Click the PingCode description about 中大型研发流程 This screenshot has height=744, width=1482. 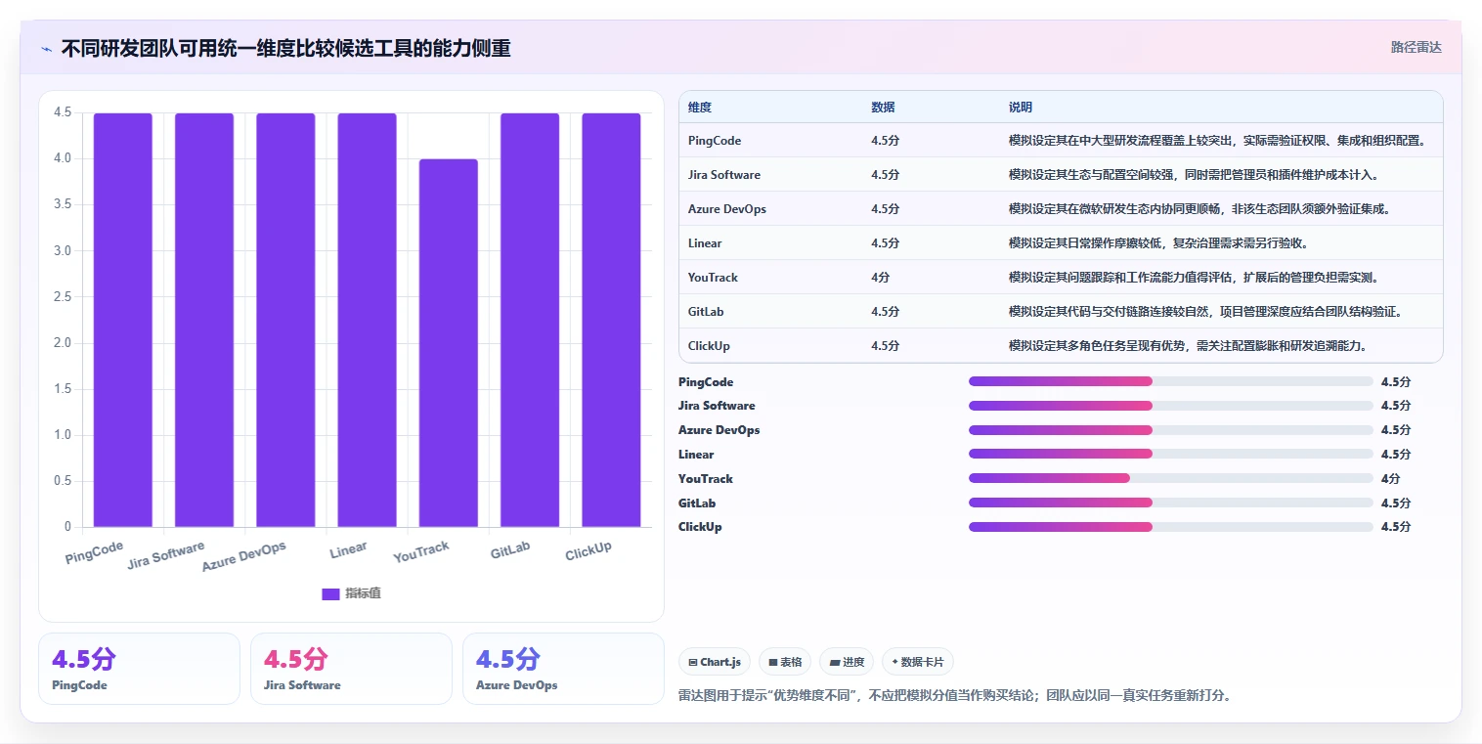[x=1217, y=141]
